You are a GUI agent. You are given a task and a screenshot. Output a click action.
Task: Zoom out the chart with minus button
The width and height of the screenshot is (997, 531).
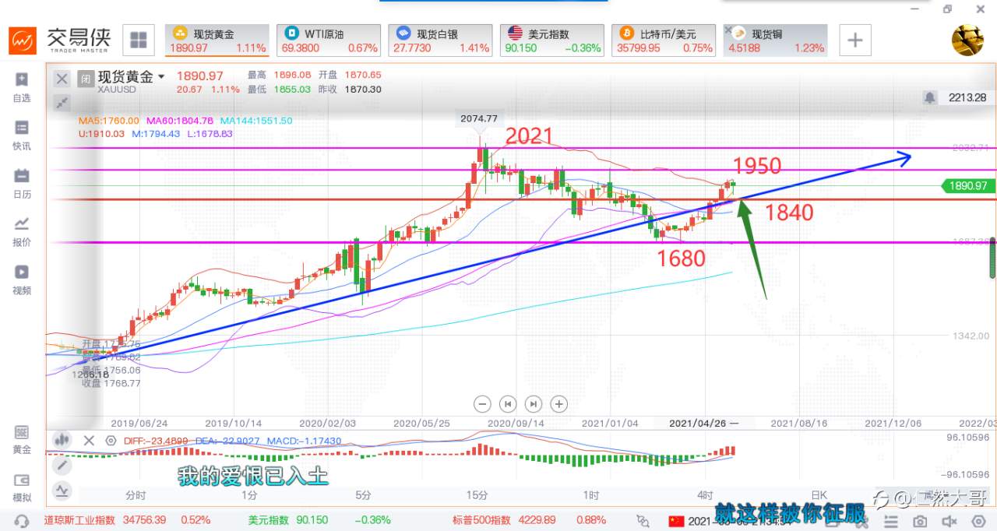(482, 403)
